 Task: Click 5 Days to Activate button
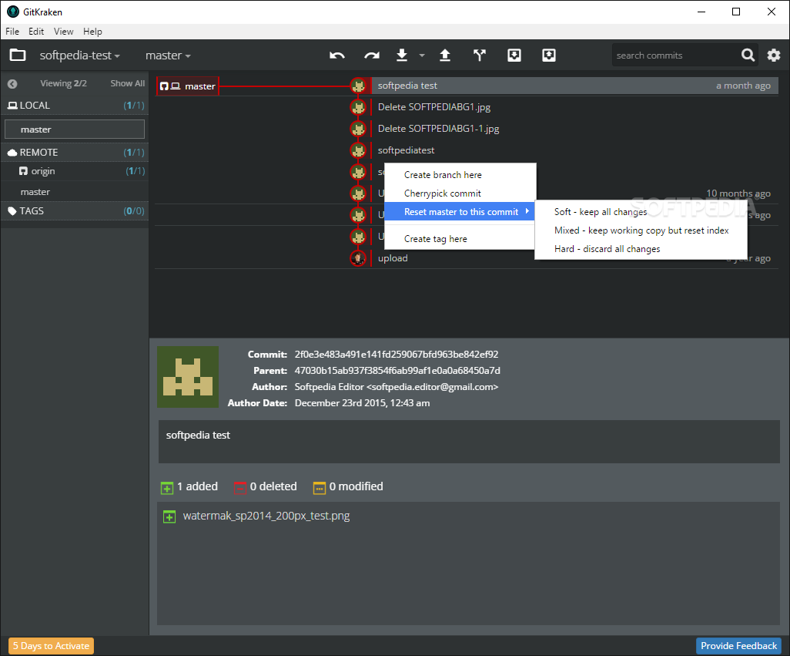(51, 646)
